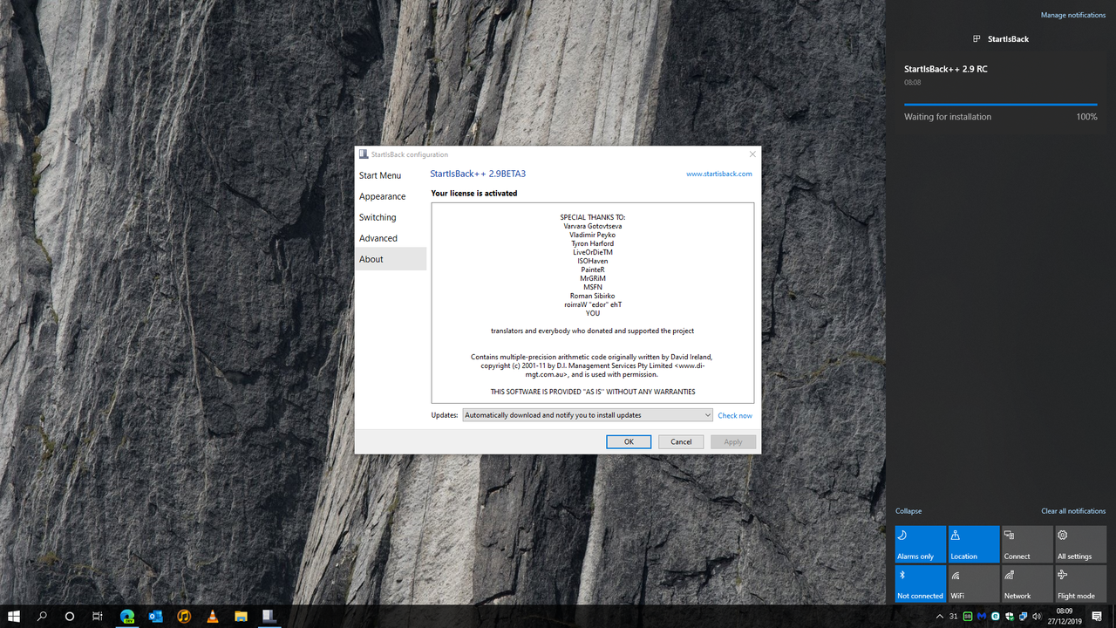Click installation progress bar at 100%
This screenshot has height=628, width=1116.
click(1001, 105)
